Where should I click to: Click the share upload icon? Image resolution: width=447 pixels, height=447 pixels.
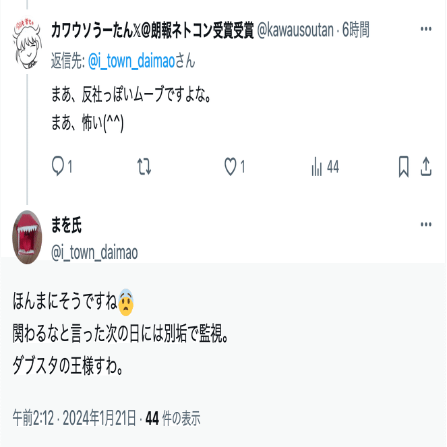coord(426,167)
